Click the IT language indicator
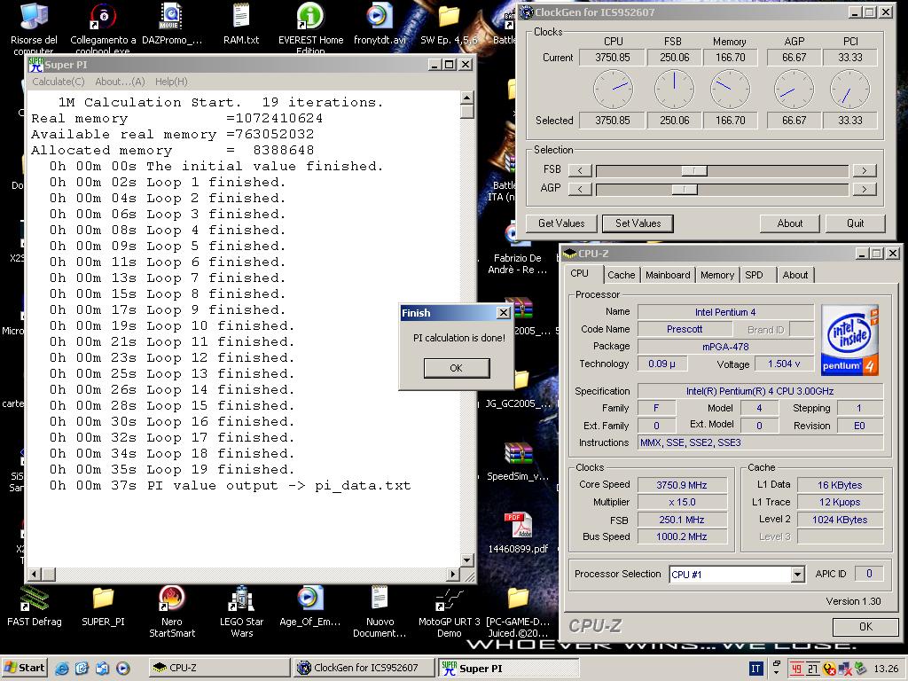The image size is (908, 681). pos(756,669)
